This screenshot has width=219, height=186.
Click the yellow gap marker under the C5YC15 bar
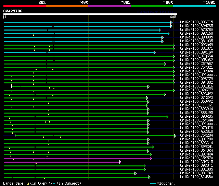36,163
